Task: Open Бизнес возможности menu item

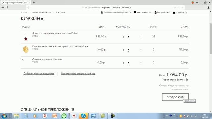Action: pos(42,12)
